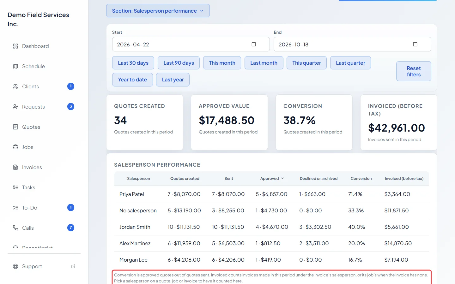Apply the Last 30 days filter
Viewport: 455px width, 284px height.
click(x=133, y=63)
